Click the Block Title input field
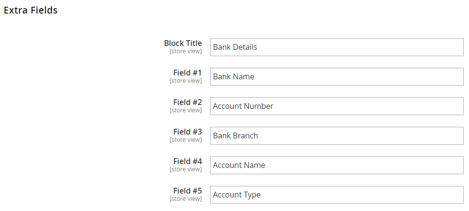The height and width of the screenshot is (211, 469). coord(336,47)
